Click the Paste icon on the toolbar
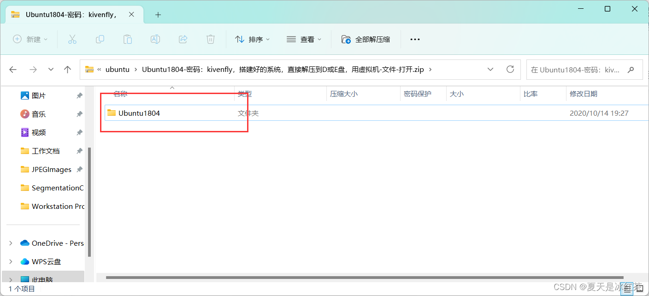649x296 pixels. coord(128,39)
